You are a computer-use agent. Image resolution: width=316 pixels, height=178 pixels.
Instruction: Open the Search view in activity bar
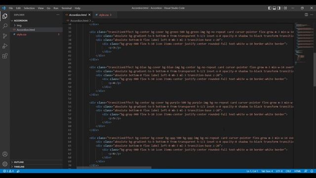point(5,26)
